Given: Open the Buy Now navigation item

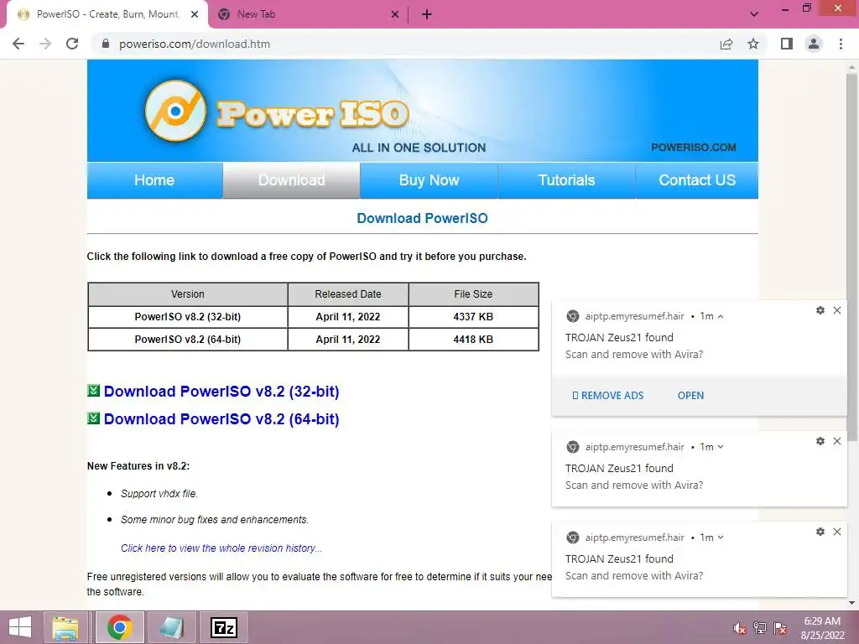Looking at the screenshot, I should 429,180.
